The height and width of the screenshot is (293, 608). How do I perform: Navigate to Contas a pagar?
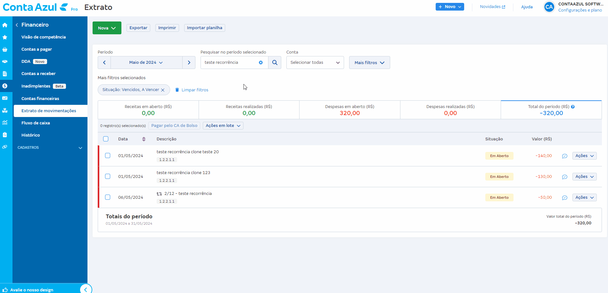[37, 49]
